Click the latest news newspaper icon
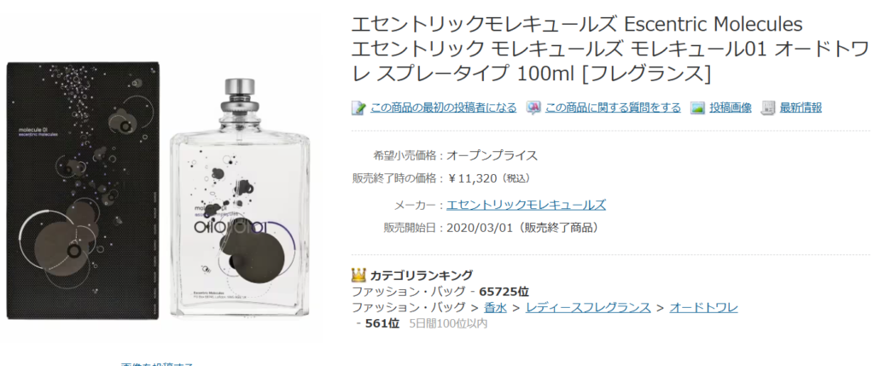The image size is (874, 366). tap(769, 108)
